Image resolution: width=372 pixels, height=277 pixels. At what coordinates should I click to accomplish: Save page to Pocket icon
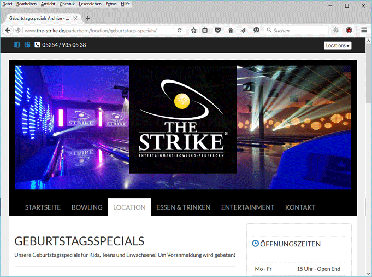click(x=217, y=30)
